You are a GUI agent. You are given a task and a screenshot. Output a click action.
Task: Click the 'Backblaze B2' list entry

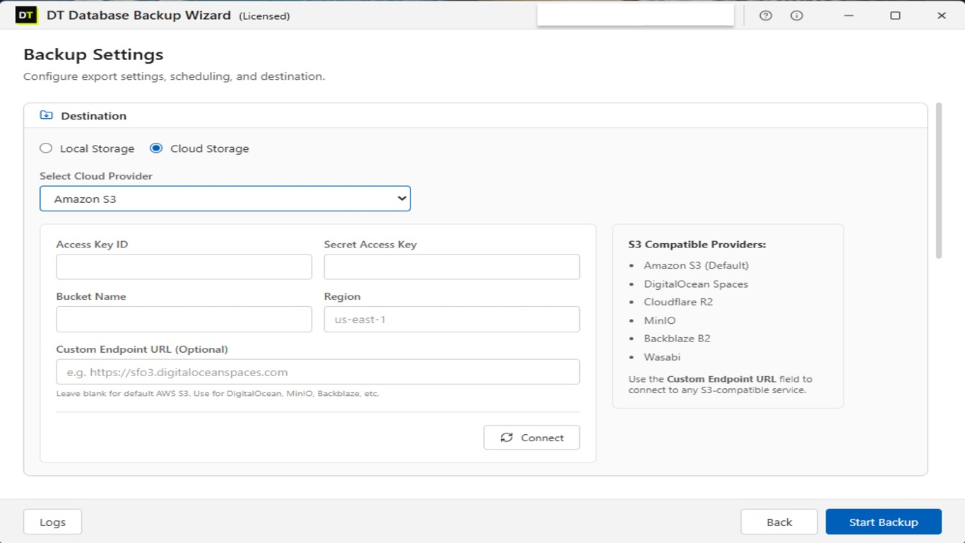677,338
